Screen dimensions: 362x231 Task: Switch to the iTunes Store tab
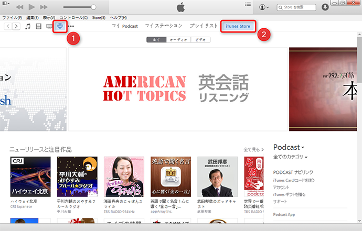(x=238, y=26)
